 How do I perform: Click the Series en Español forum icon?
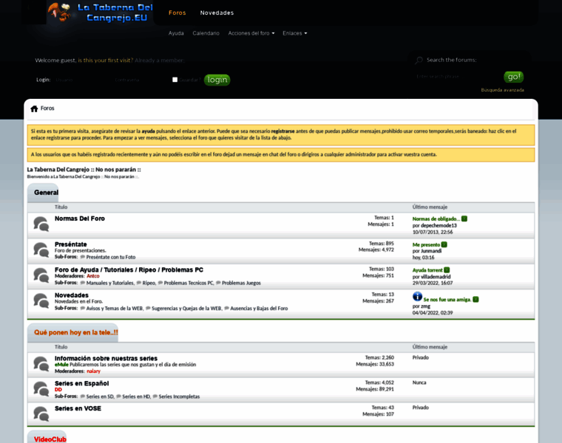pos(41,389)
